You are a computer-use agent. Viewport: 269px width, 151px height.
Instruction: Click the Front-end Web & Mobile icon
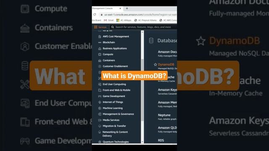click(x=100, y=90)
